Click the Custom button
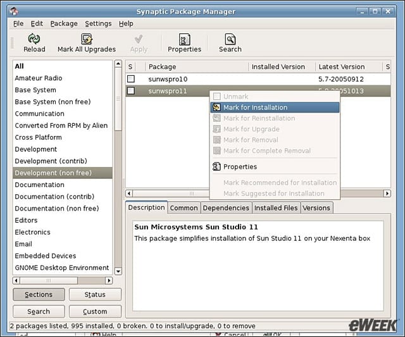The height and width of the screenshot is (337, 405). [95, 312]
